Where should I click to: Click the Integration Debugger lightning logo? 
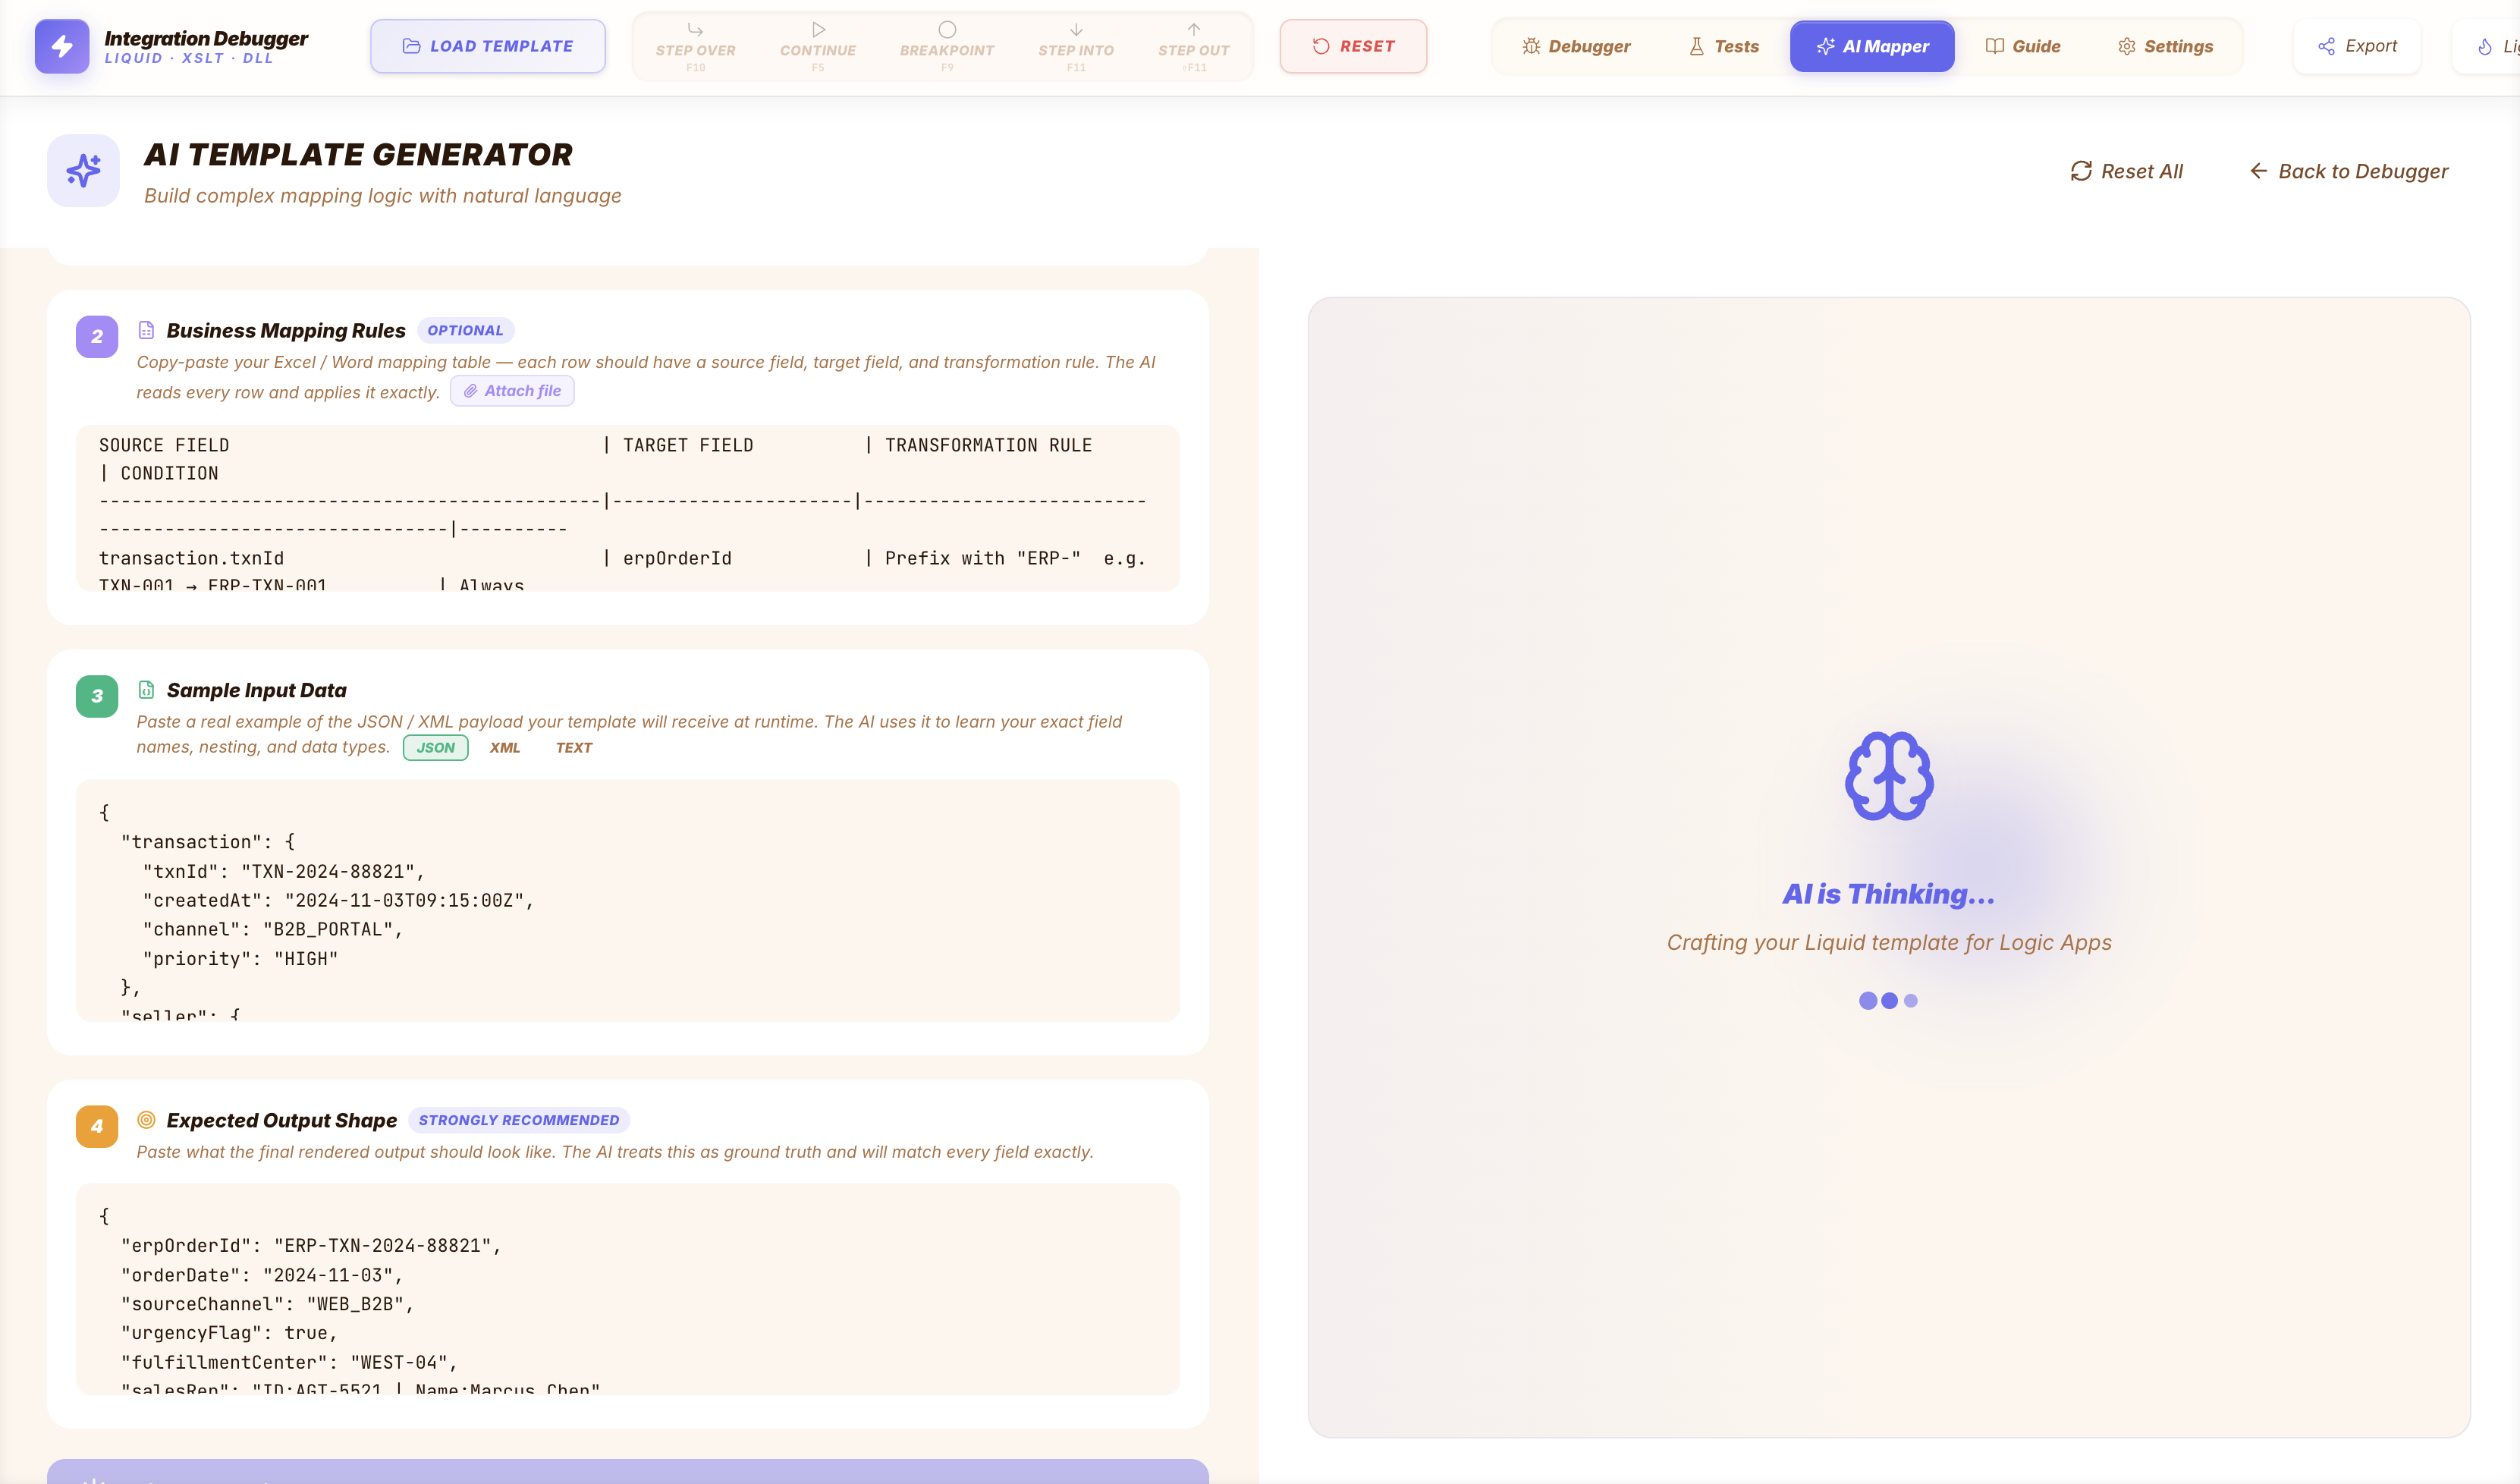(x=62, y=46)
